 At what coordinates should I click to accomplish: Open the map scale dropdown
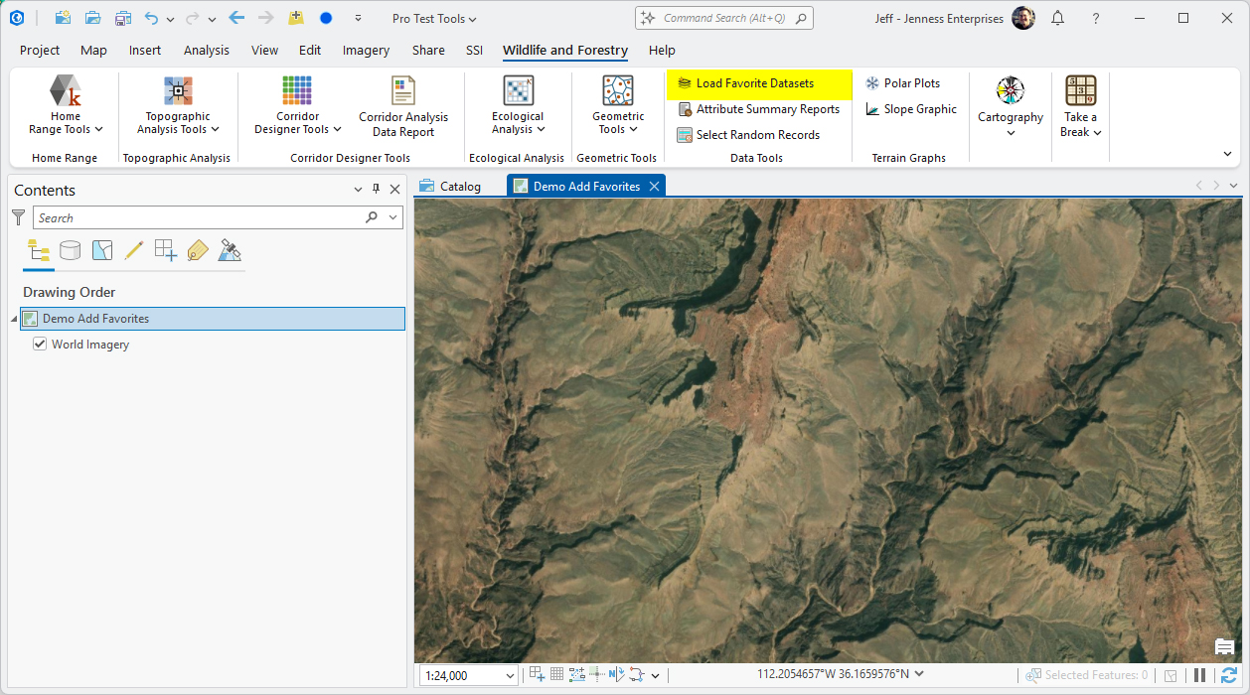[x=511, y=676]
